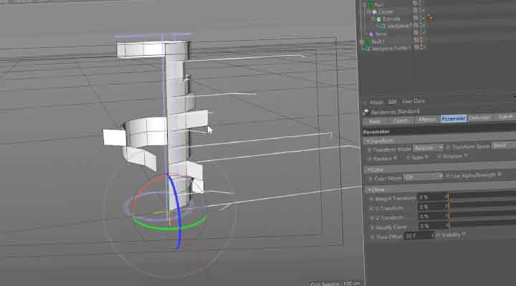Open the Color Mode dropdown
The width and height of the screenshot is (516, 286).
point(424,176)
